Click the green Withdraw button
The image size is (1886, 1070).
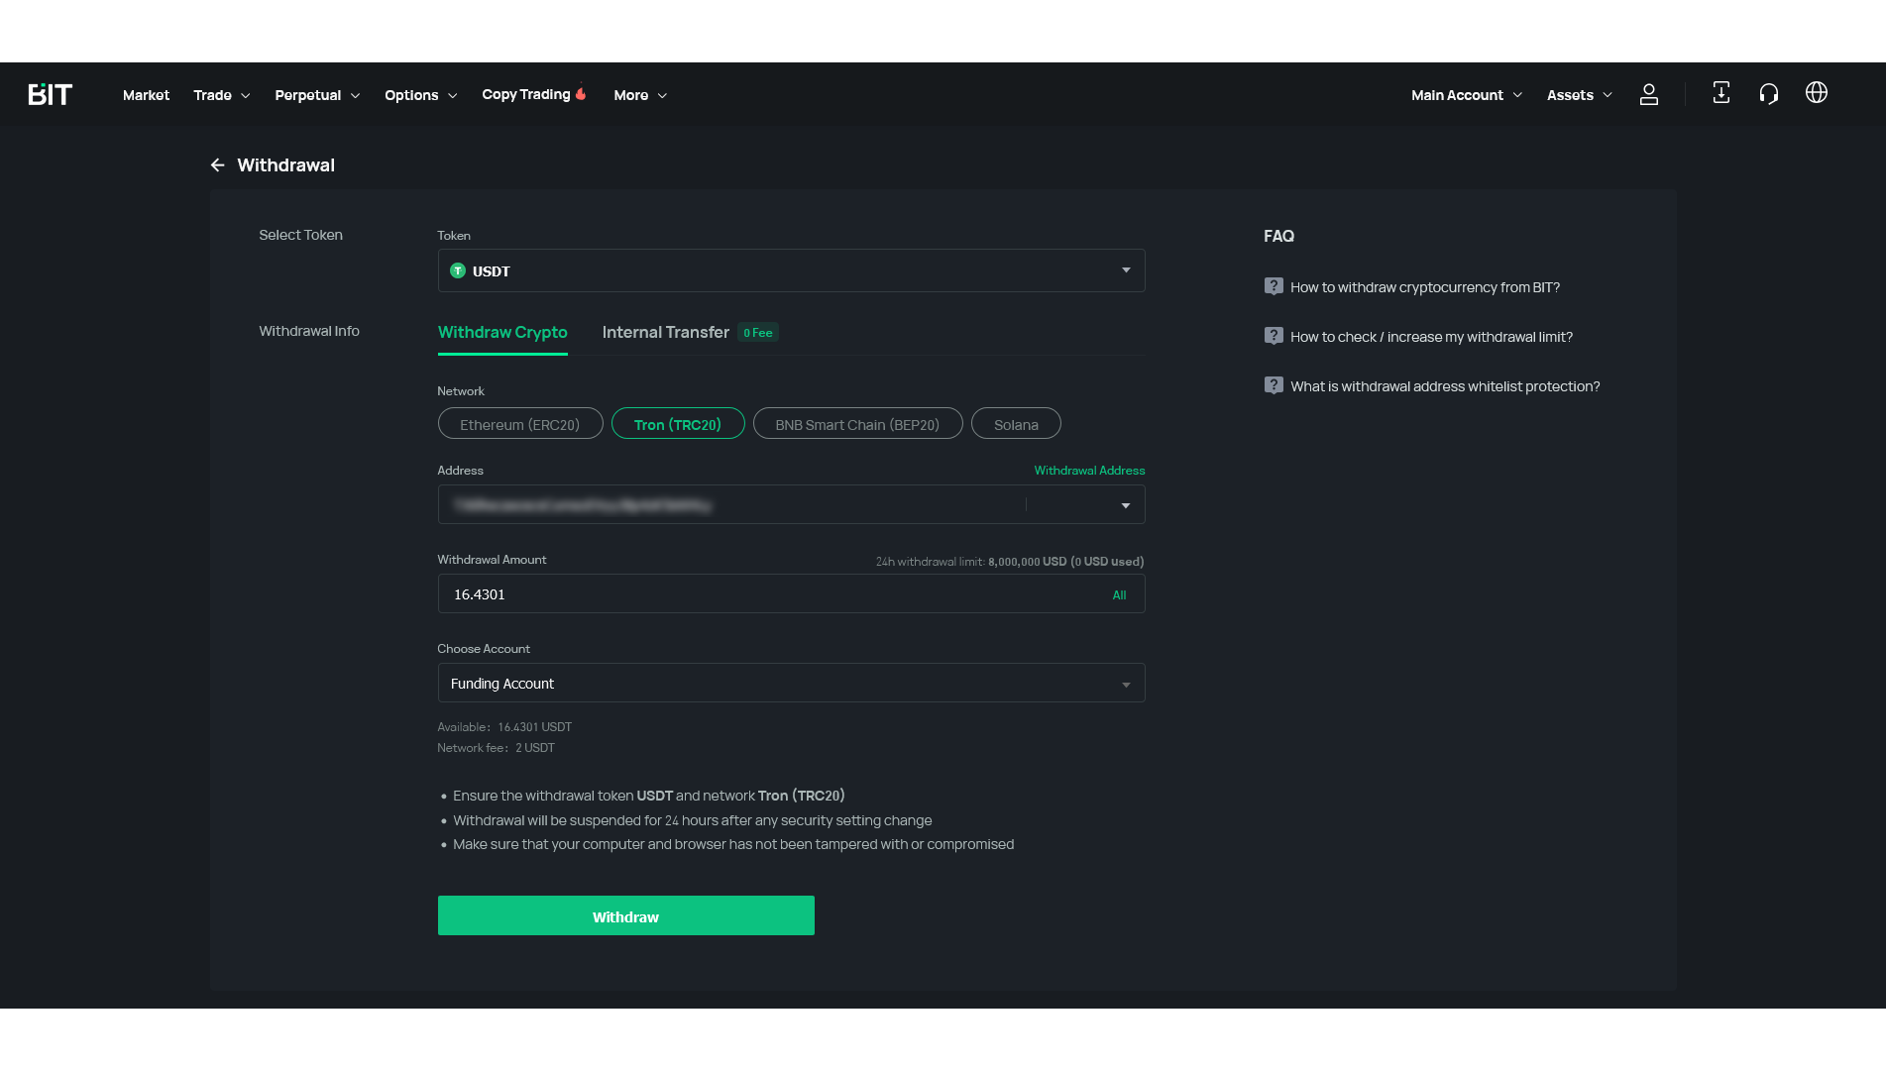[625, 915]
